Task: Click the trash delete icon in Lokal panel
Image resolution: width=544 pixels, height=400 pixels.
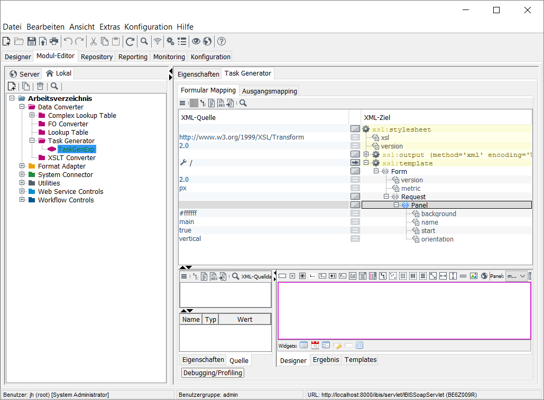Action: pos(40,87)
